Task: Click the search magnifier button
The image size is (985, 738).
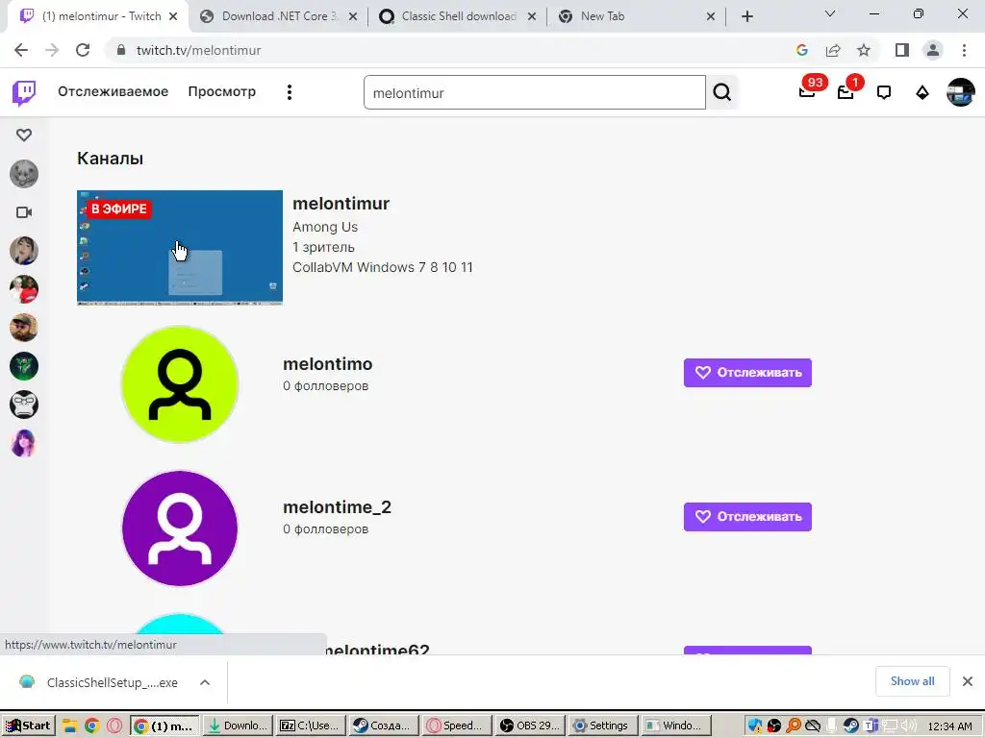Action: pos(721,92)
